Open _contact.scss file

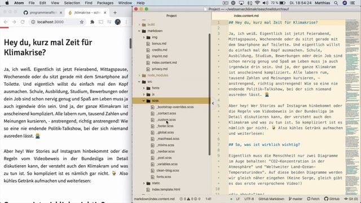(x=166, y=113)
